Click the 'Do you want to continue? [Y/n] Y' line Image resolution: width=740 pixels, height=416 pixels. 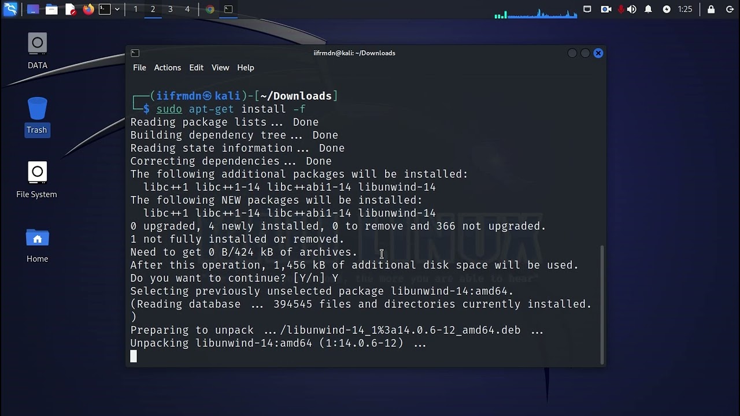tap(234, 278)
